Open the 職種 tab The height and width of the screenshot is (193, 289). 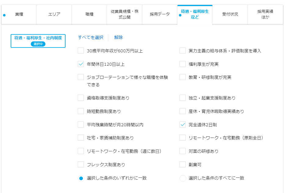tap(89, 14)
